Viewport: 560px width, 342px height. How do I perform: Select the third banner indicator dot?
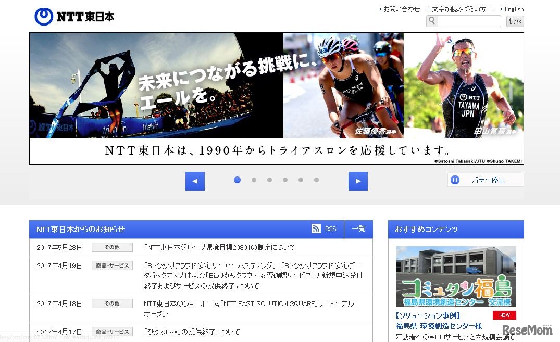point(270,180)
